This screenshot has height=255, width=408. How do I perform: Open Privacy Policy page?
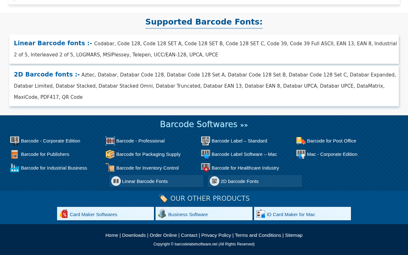(216, 235)
